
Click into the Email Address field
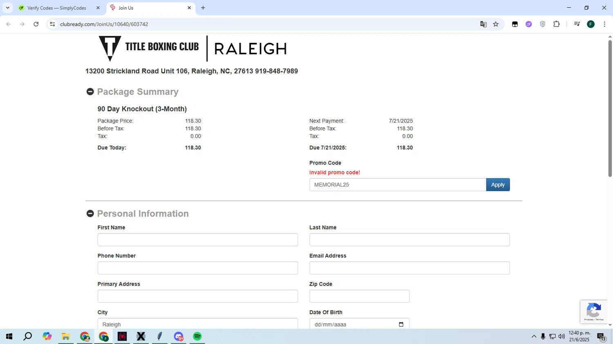tap(409, 268)
